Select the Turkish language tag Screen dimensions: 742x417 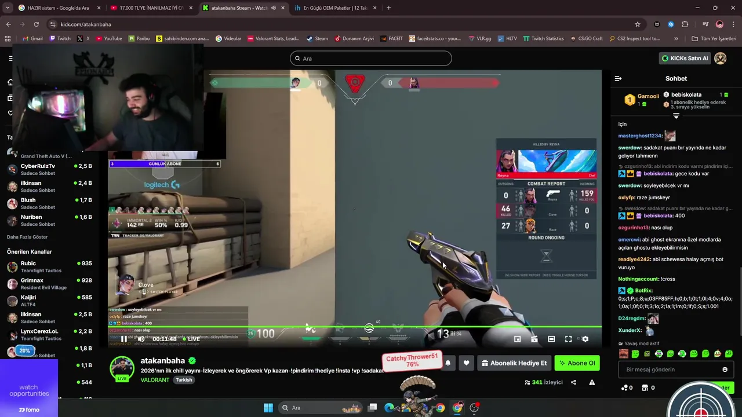(x=184, y=380)
